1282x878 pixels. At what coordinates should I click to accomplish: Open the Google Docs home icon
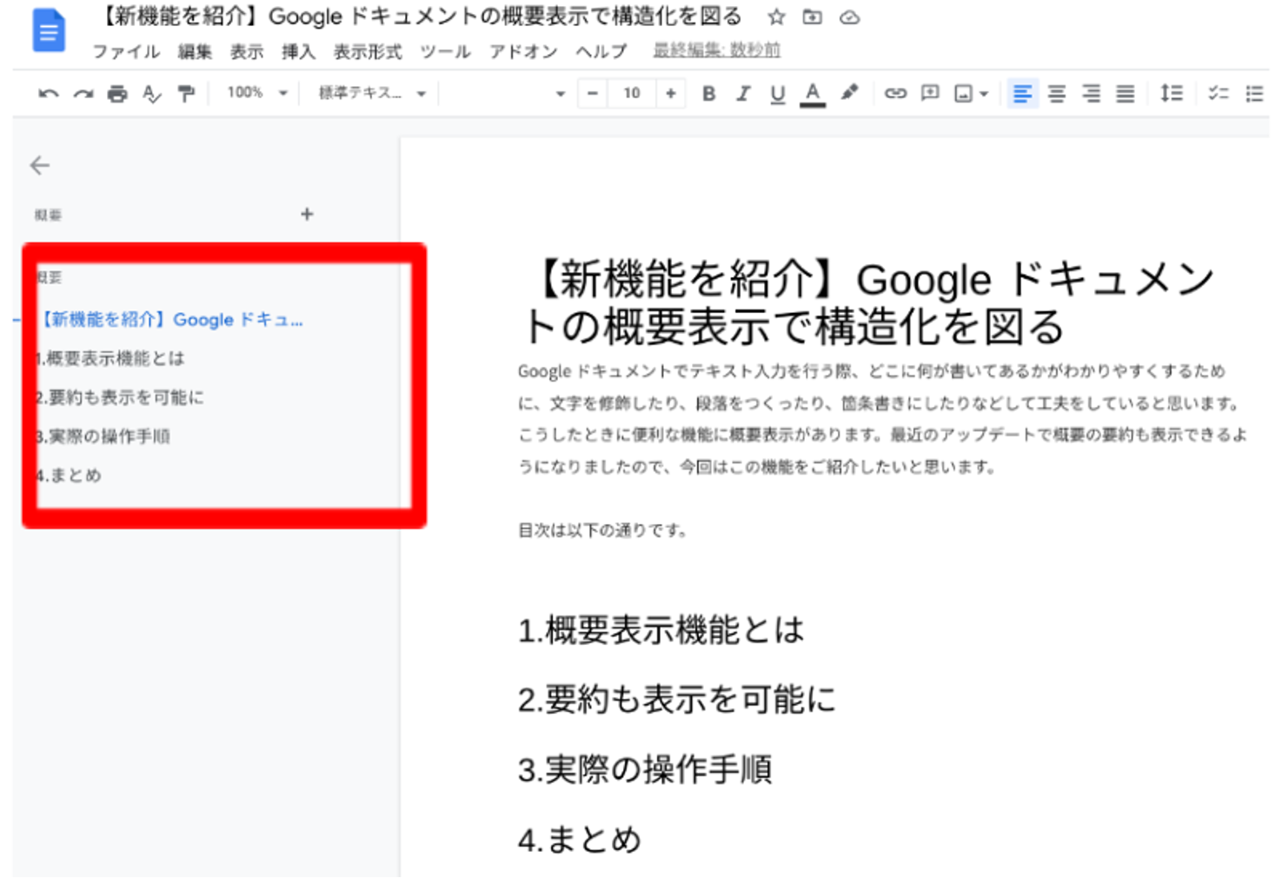[49, 30]
